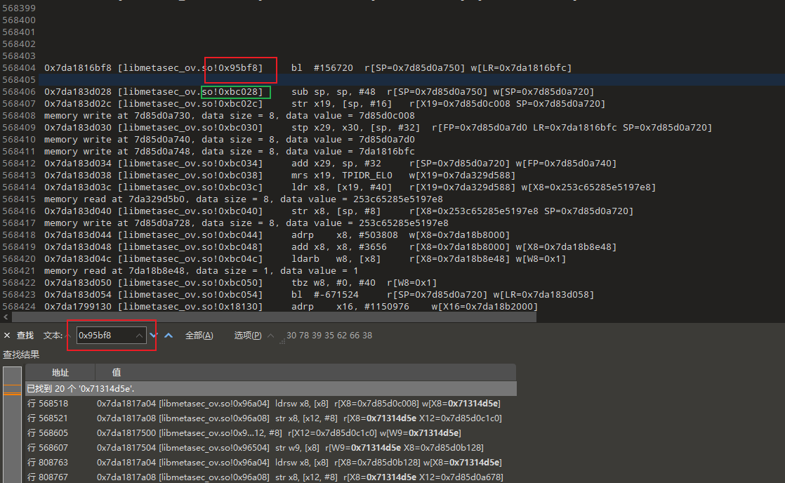Image resolution: width=785 pixels, height=483 pixels.
Task: Click w[LR=0x7da1816bfc] register value
Action: click(x=521, y=68)
